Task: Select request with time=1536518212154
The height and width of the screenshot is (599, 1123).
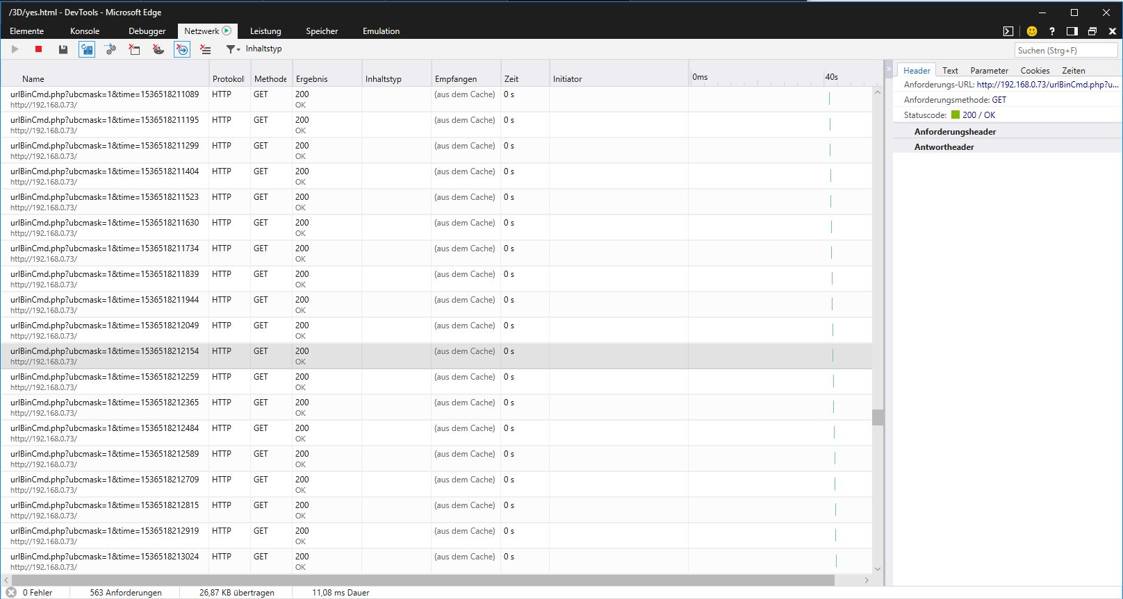Action: click(x=436, y=356)
